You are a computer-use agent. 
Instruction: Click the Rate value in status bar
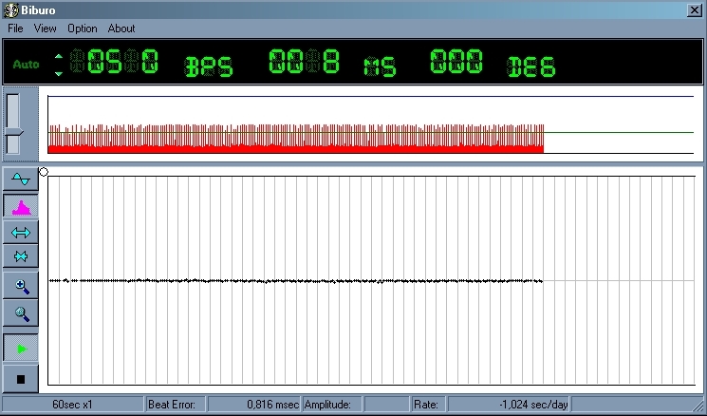click(x=508, y=405)
